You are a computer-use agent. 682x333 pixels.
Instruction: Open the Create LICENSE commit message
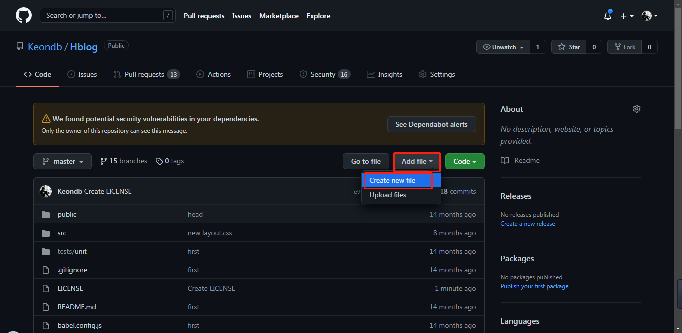pyautogui.click(x=108, y=191)
